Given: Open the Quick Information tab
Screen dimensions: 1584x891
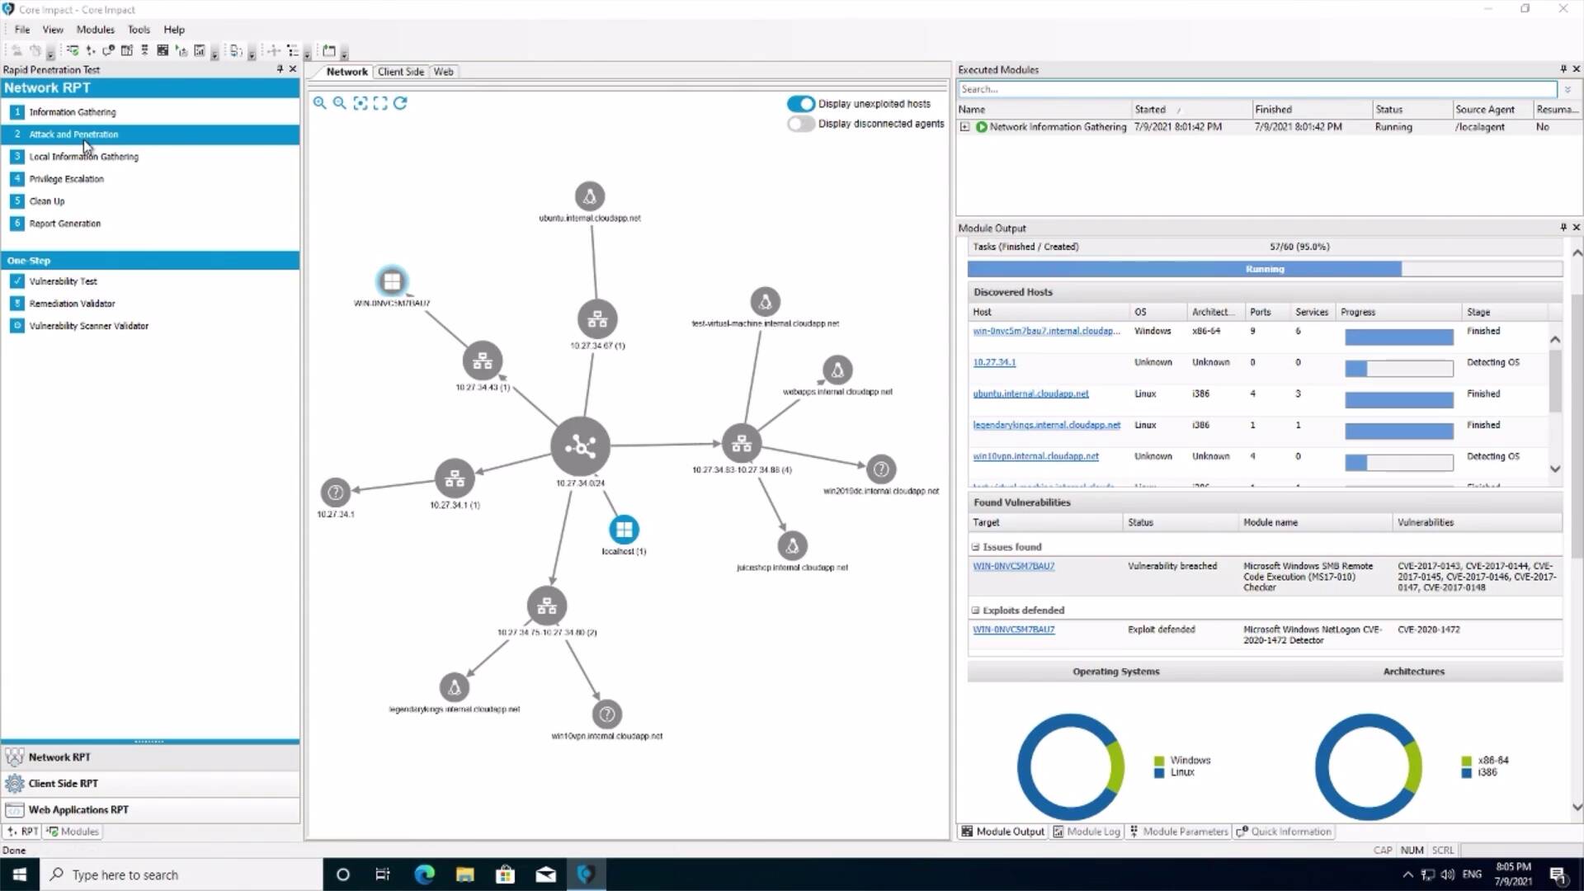Looking at the screenshot, I should point(1284,832).
